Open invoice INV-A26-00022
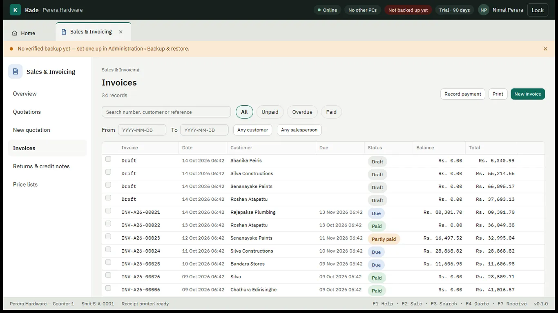This screenshot has width=558, height=313. 141,225
